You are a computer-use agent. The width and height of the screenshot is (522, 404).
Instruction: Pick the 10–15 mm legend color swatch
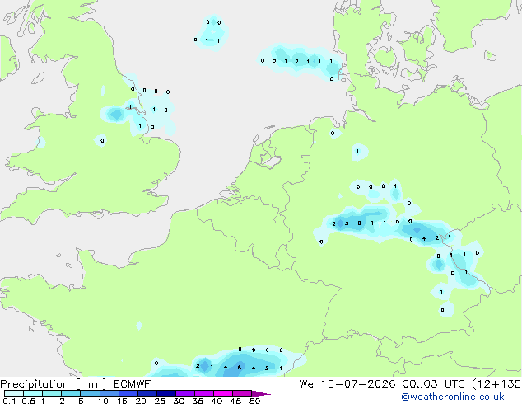[x=109, y=393]
